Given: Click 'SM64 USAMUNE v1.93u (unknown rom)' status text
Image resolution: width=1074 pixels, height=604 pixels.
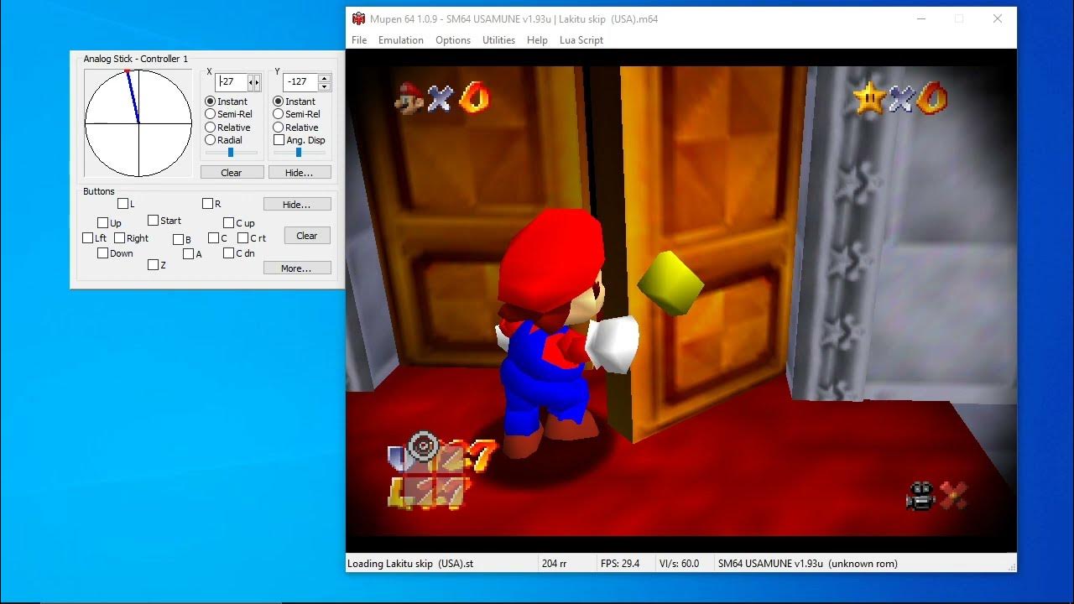Looking at the screenshot, I should pos(808,564).
